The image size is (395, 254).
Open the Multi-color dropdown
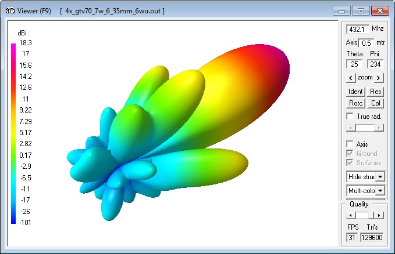tap(365, 191)
